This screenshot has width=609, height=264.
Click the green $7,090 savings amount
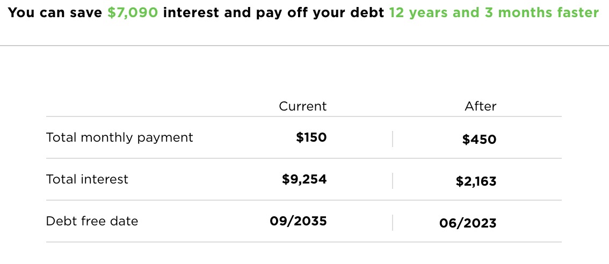tap(133, 12)
